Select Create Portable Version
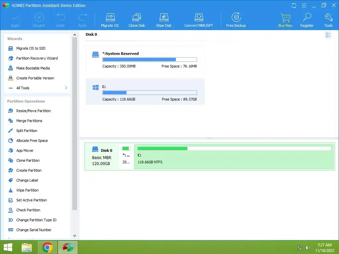Viewport: 339px width, 254px height. pos(35,78)
